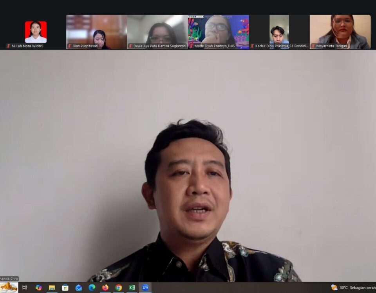The height and width of the screenshot is (293, 376).
Task: Select Made Dyah Pradnya_FHIS video tile
Action: tap(218, 31)
